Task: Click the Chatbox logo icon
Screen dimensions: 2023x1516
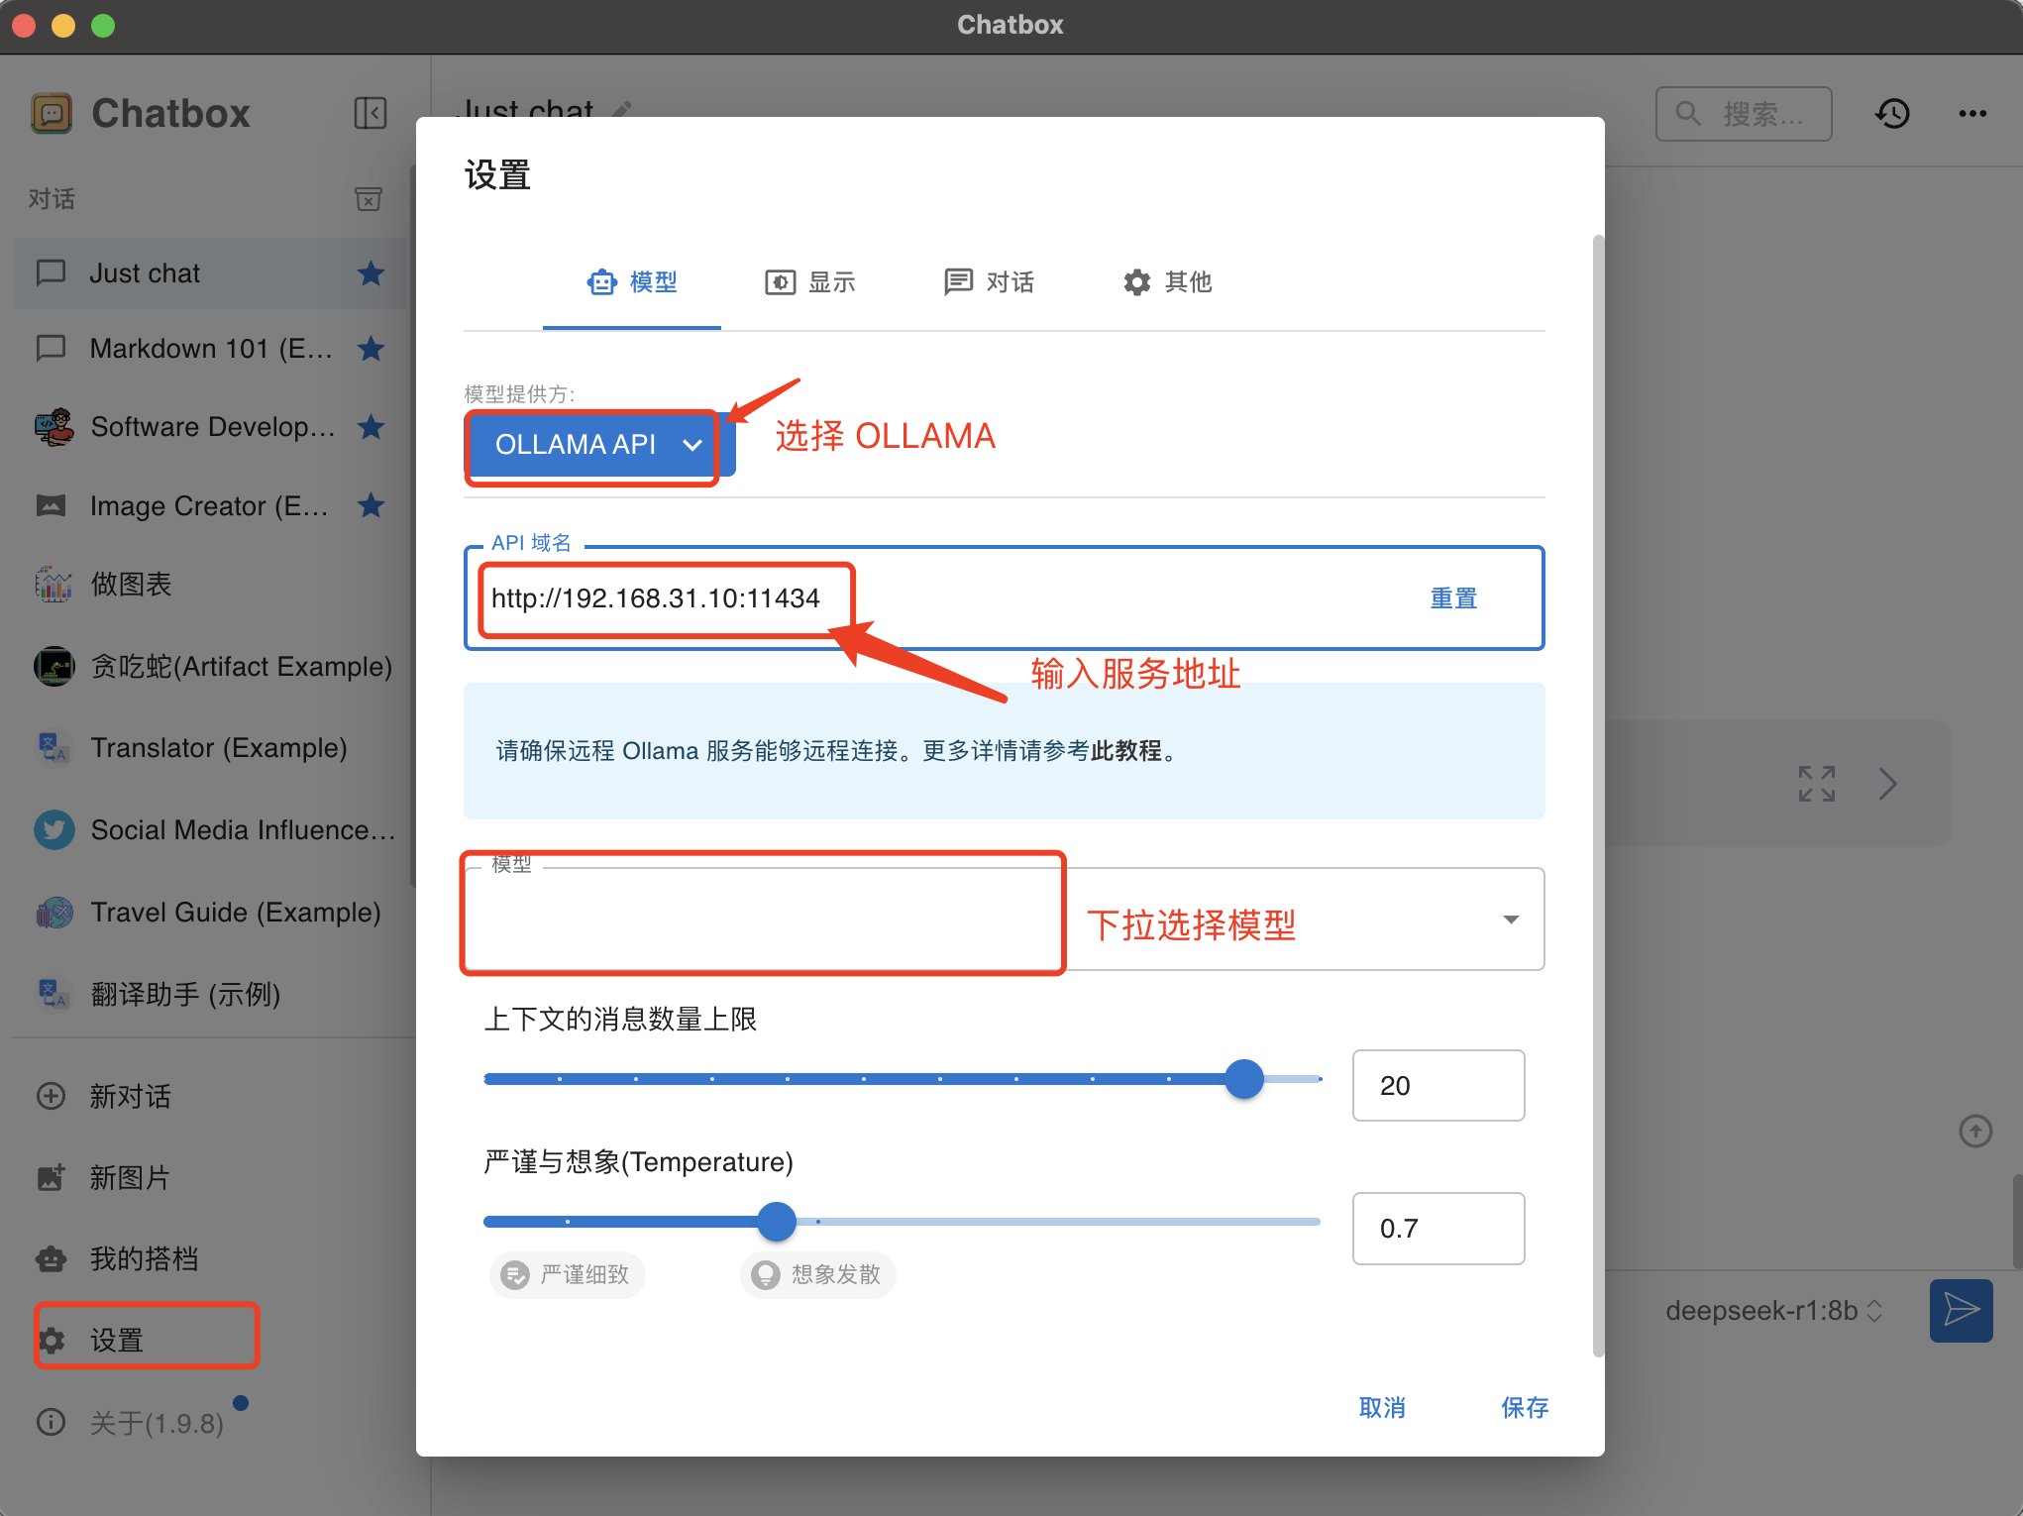Action: click(x=52, y=113)
